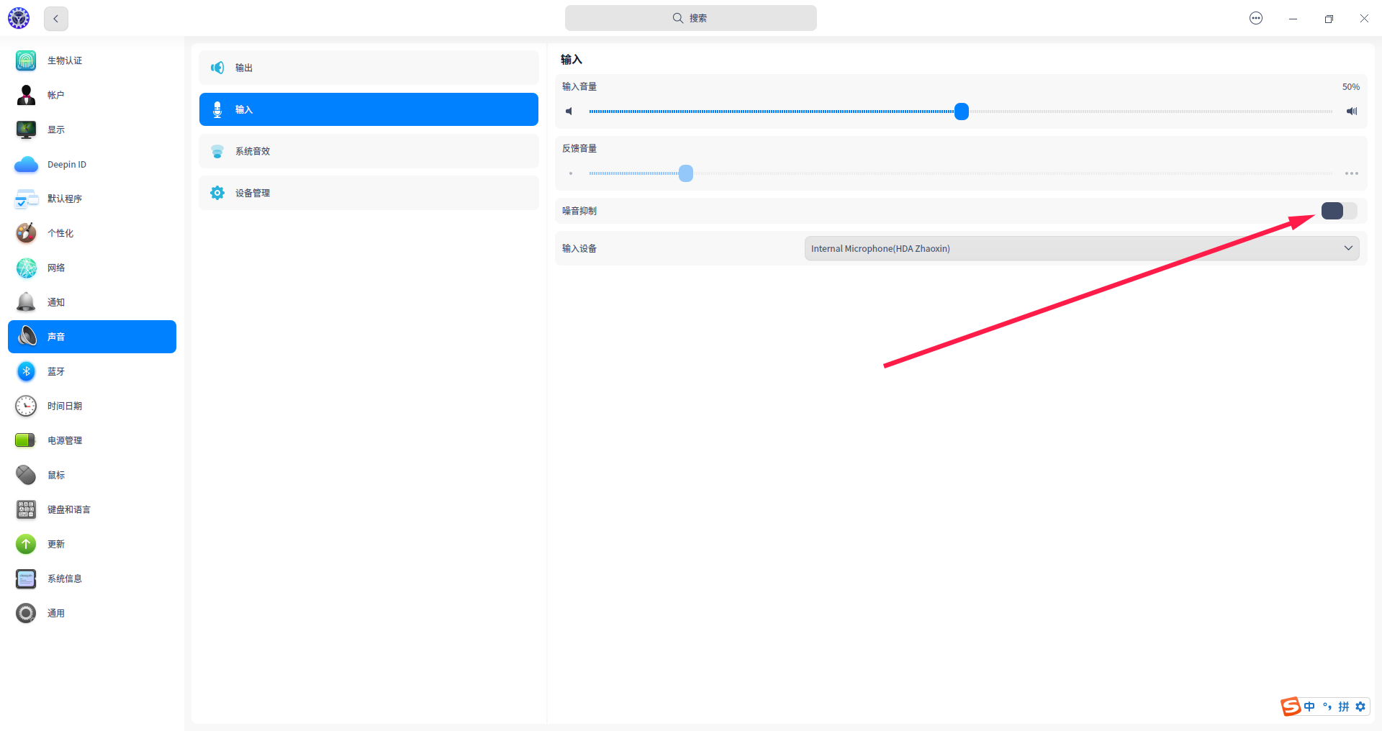This screenshot has height=731, width=1382.
Task: Click the 反馈音量 slider handle
Action: [686, 173]
